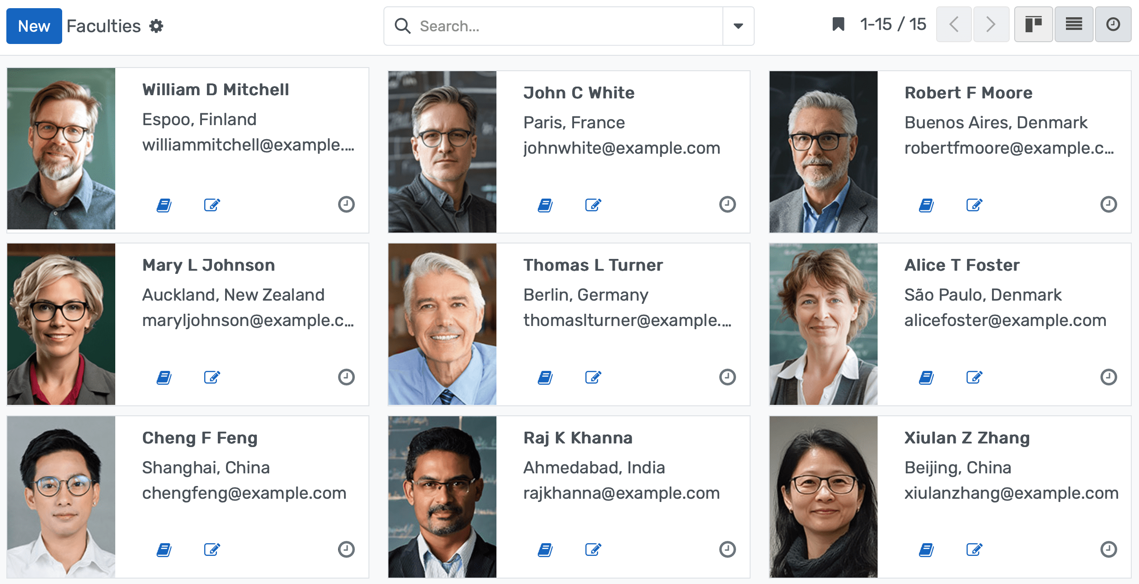Switch to the list view layout
The width and height of the screenshot is (1139, 584).
(x=1074, y=24)
